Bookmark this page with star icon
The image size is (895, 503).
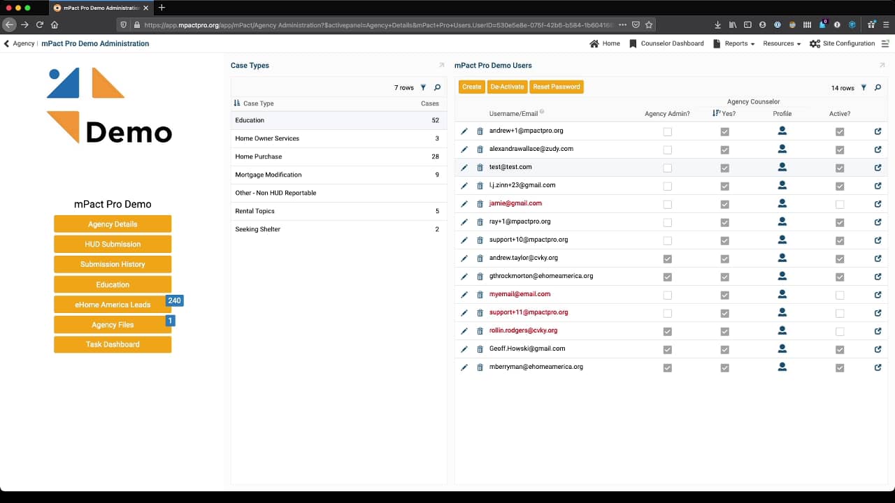(649, 24)
